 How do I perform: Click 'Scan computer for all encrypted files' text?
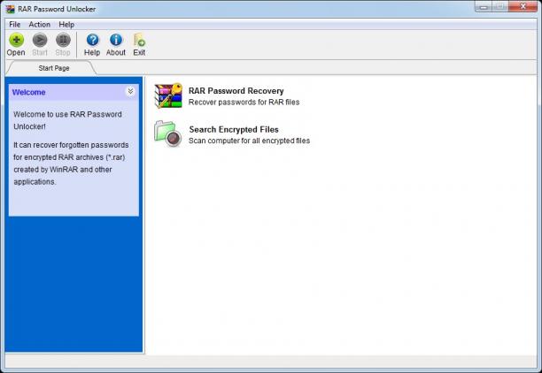[x=249, y=141]
